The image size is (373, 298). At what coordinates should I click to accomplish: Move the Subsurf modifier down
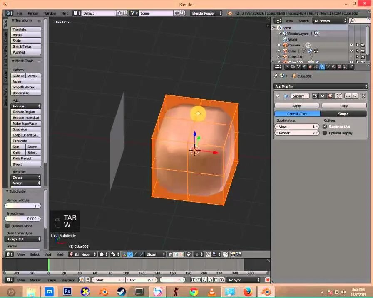click(x=355, y=96)
